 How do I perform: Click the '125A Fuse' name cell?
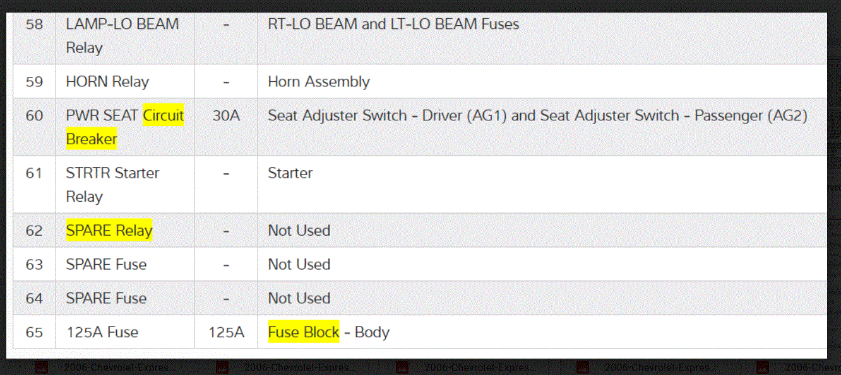102,332
